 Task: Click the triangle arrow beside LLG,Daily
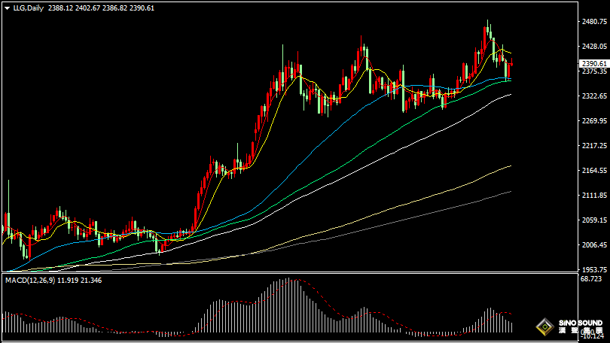[x=6, y=8]
